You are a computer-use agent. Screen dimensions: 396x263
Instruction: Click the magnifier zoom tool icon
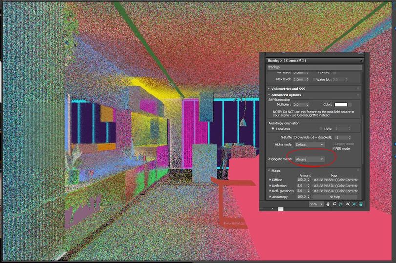tap(334, 204)
